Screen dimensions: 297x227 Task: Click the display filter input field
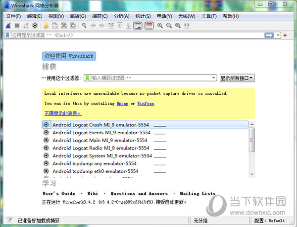(137, 35)
